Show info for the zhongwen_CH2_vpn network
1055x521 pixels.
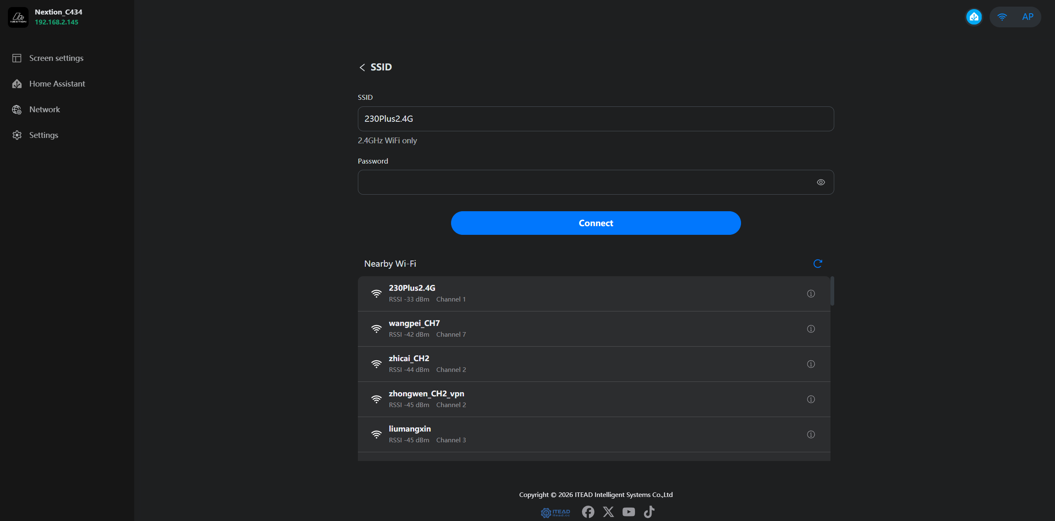click(x=811, y=399)
